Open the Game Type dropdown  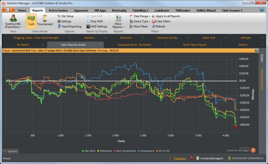[141, 21]
